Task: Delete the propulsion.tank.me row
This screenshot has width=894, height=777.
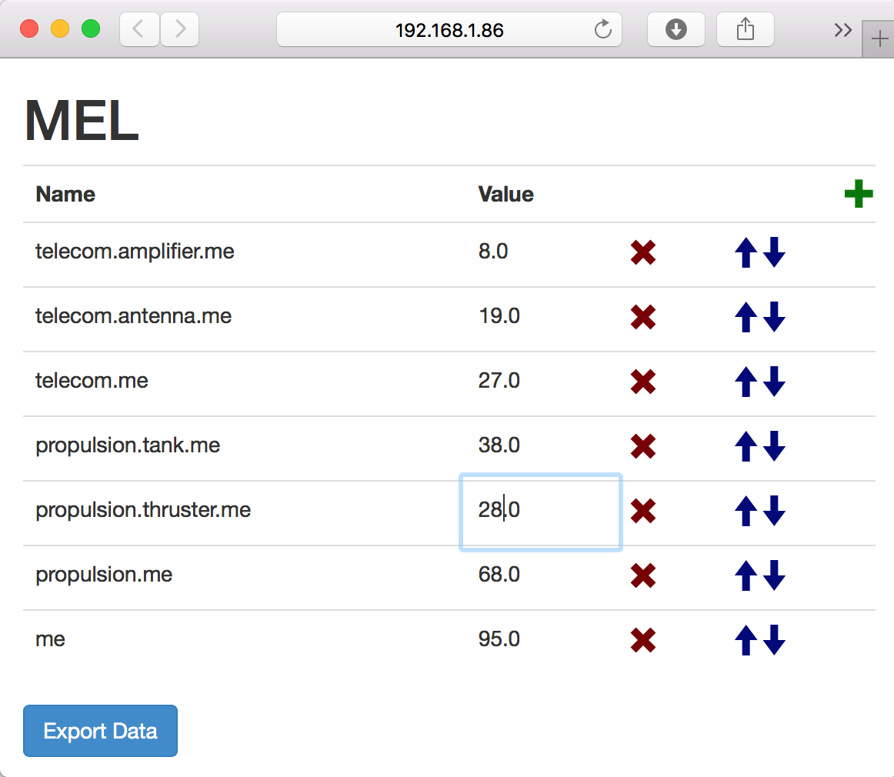Action: (642, 446)
